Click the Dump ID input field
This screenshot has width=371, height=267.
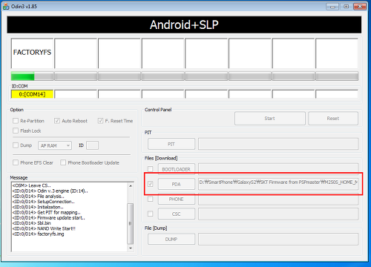(92, 145)
